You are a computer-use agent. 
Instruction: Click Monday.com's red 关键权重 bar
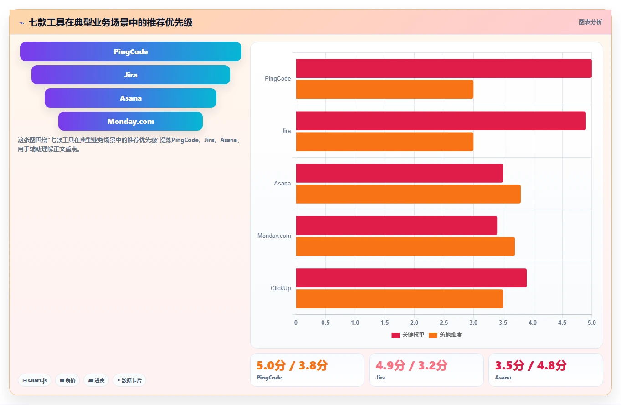point(396,226)
